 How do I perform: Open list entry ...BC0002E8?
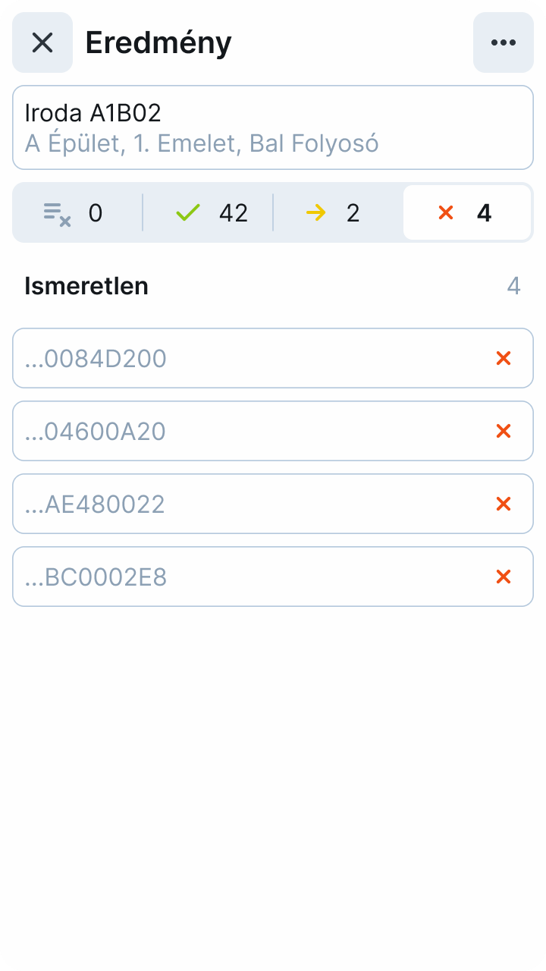[243, 577]
